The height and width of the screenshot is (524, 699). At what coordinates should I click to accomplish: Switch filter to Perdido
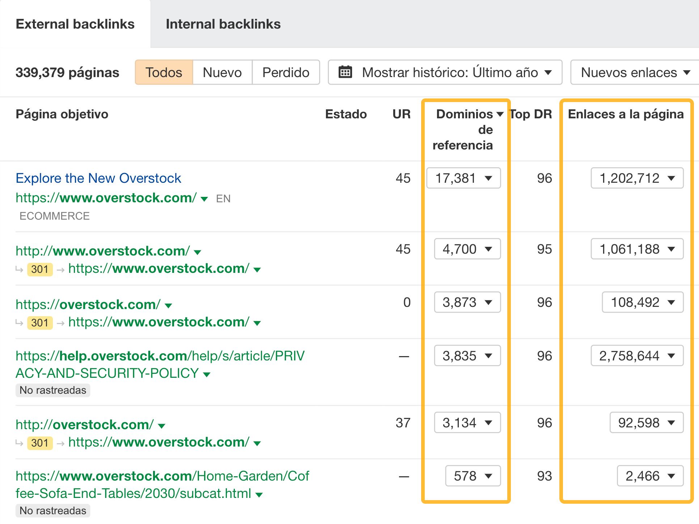pyautogui.click(x=285, y=72)
